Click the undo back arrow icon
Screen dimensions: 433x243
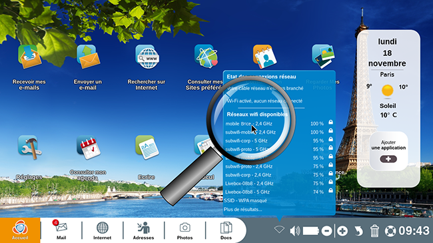coord(358,231)
